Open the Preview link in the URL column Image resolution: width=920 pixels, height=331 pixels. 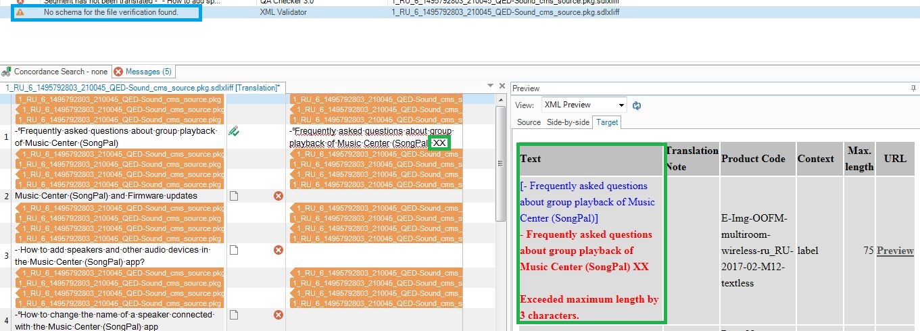(x=895, y=251)
